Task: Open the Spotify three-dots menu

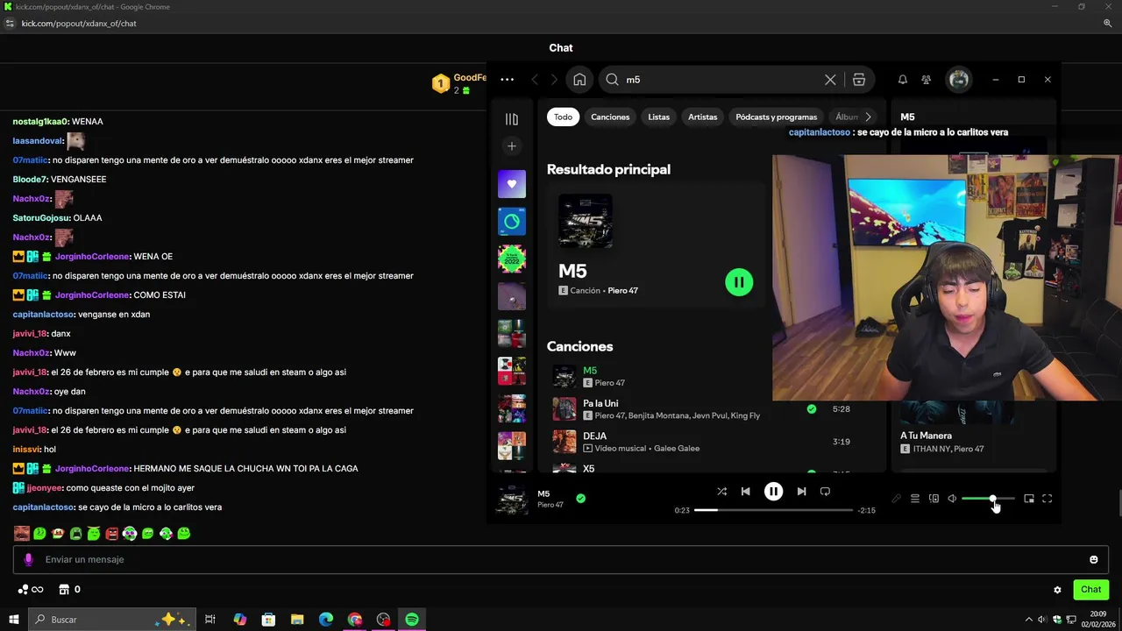Action: tap(507, 80)
